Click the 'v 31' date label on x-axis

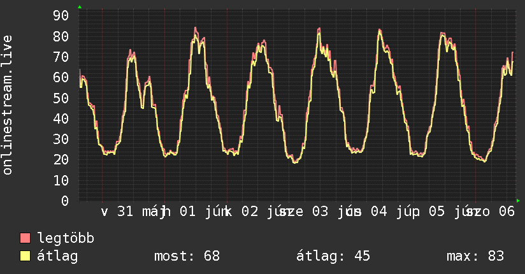coord(117,212)
